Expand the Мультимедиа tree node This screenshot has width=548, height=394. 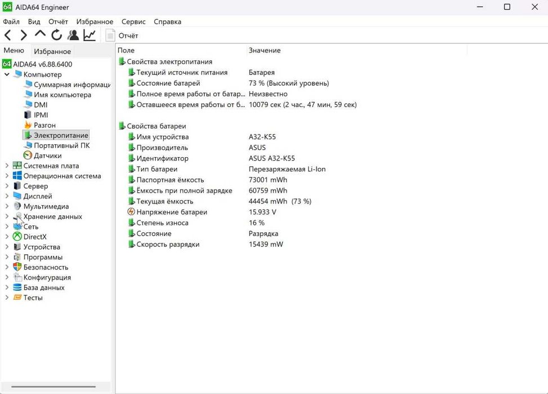7,206
